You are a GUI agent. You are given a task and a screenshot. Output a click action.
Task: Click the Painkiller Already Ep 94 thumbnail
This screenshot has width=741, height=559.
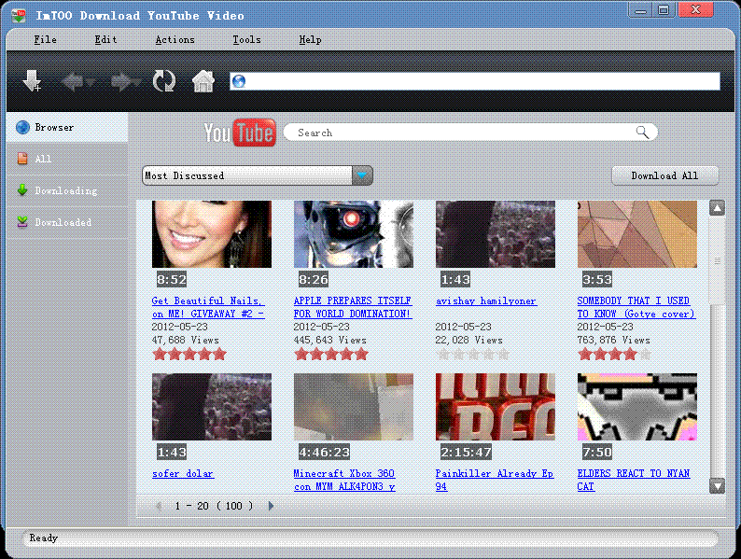pos(495,407)
